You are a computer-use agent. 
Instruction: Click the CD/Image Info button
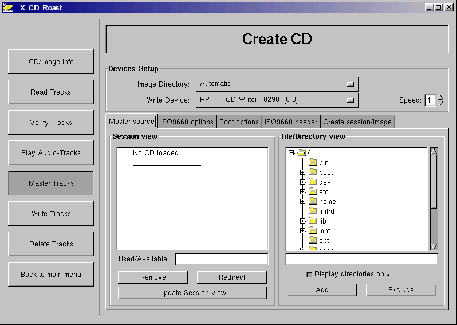pyautogui.click(x=51, y=61)
